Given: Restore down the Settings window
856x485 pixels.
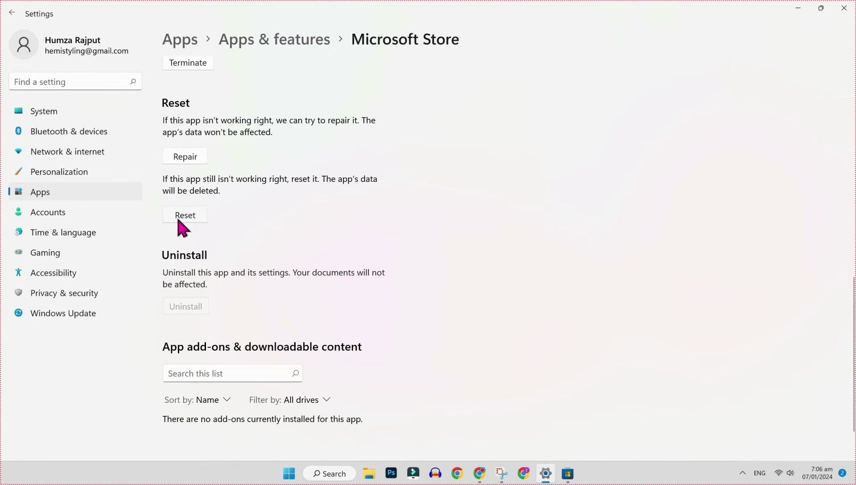Looking at the screenshot, I should 821,8.
